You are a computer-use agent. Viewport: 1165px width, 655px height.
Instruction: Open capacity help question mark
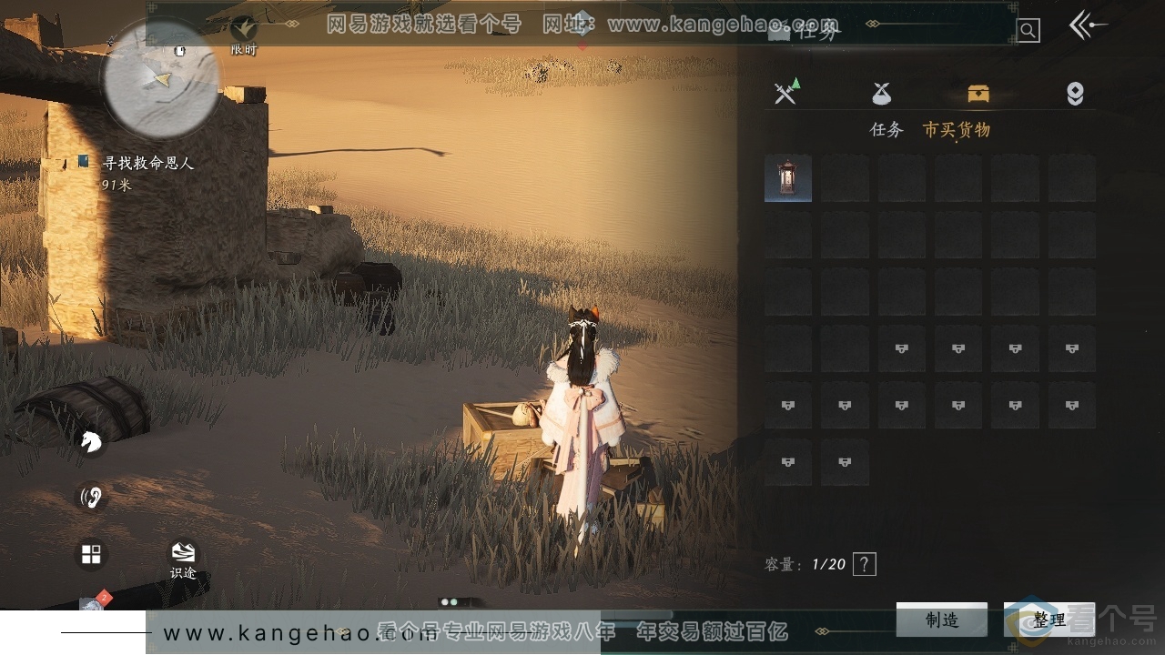click(x=865, y=564)
